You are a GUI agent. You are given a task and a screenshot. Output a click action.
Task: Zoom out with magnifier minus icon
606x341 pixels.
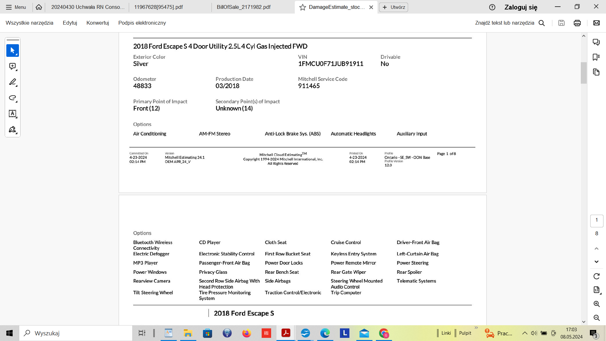click(597, 318)
